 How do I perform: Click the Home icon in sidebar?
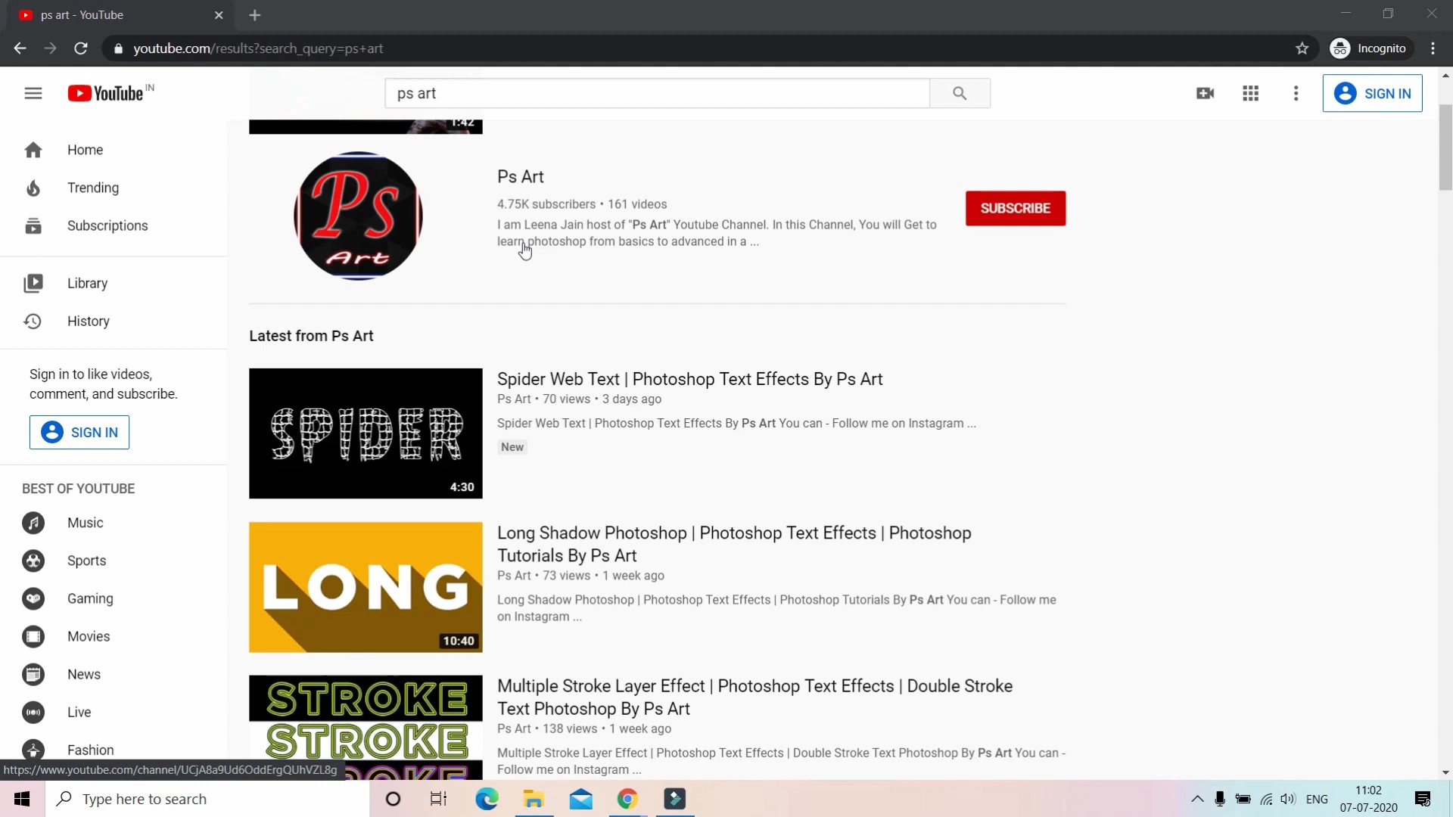pos(33,150)
